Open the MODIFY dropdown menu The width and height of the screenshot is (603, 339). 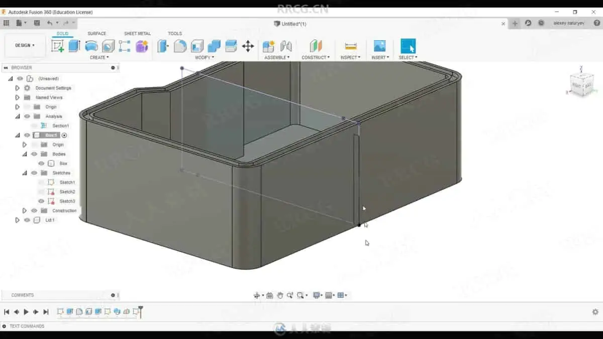click(205, 58)
